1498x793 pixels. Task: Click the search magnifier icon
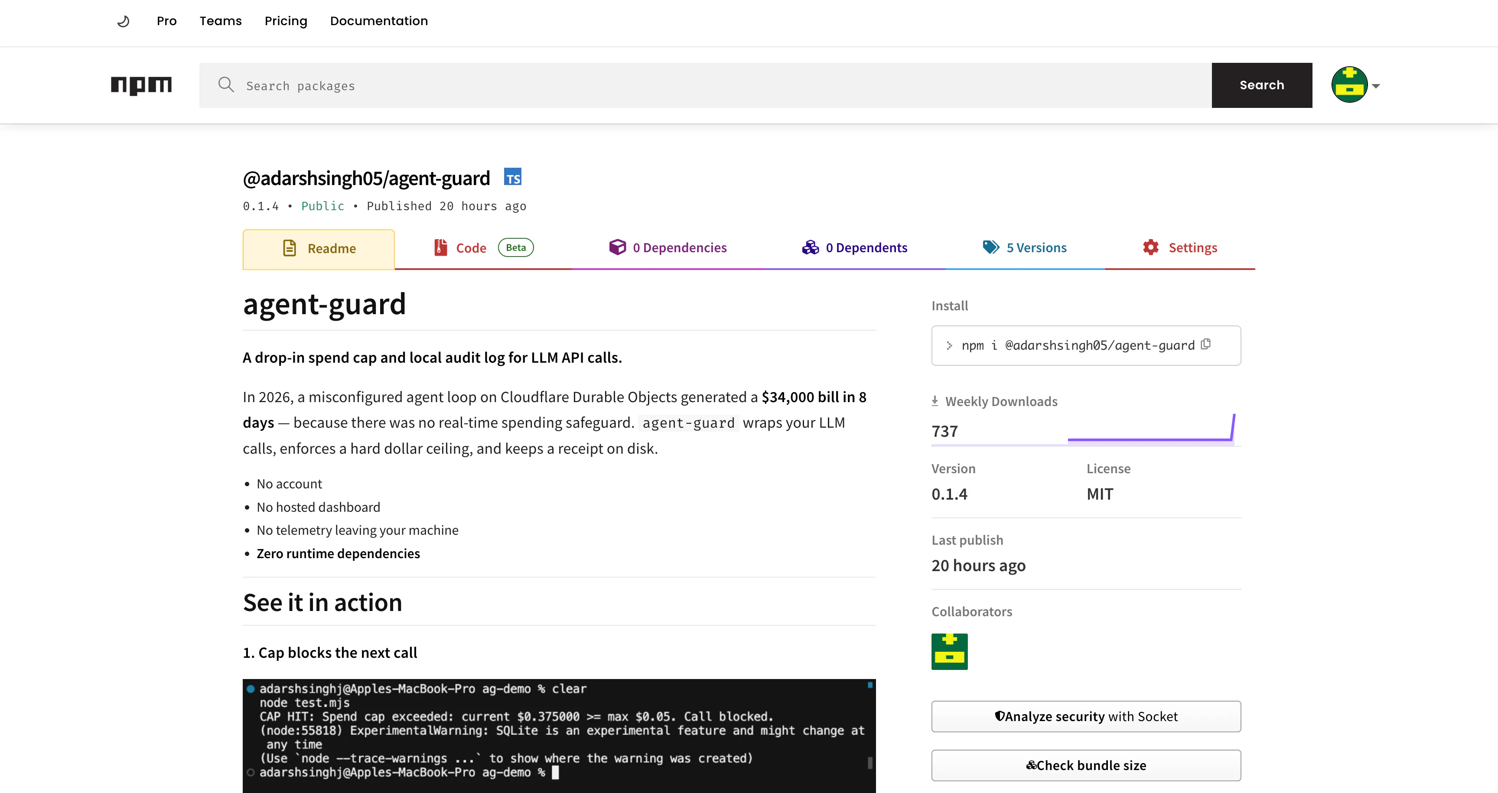point(226,85)
